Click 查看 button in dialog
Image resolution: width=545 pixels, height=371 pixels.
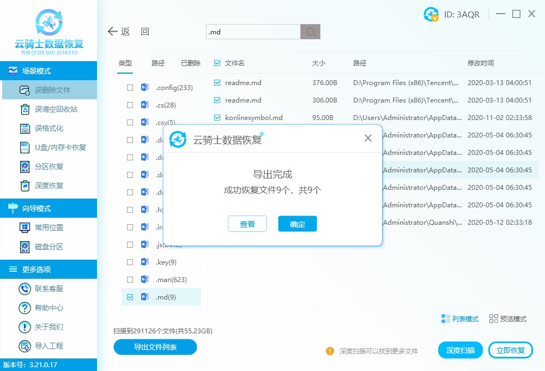pyautogui.click(x=247, y=224)
